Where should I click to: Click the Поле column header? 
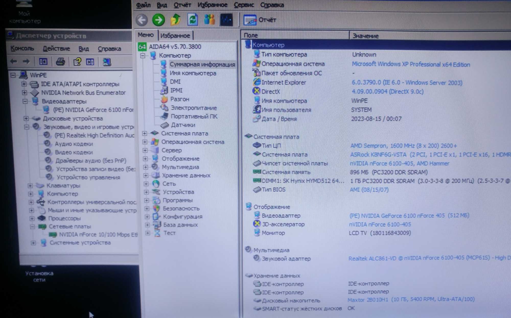point(295,35)
